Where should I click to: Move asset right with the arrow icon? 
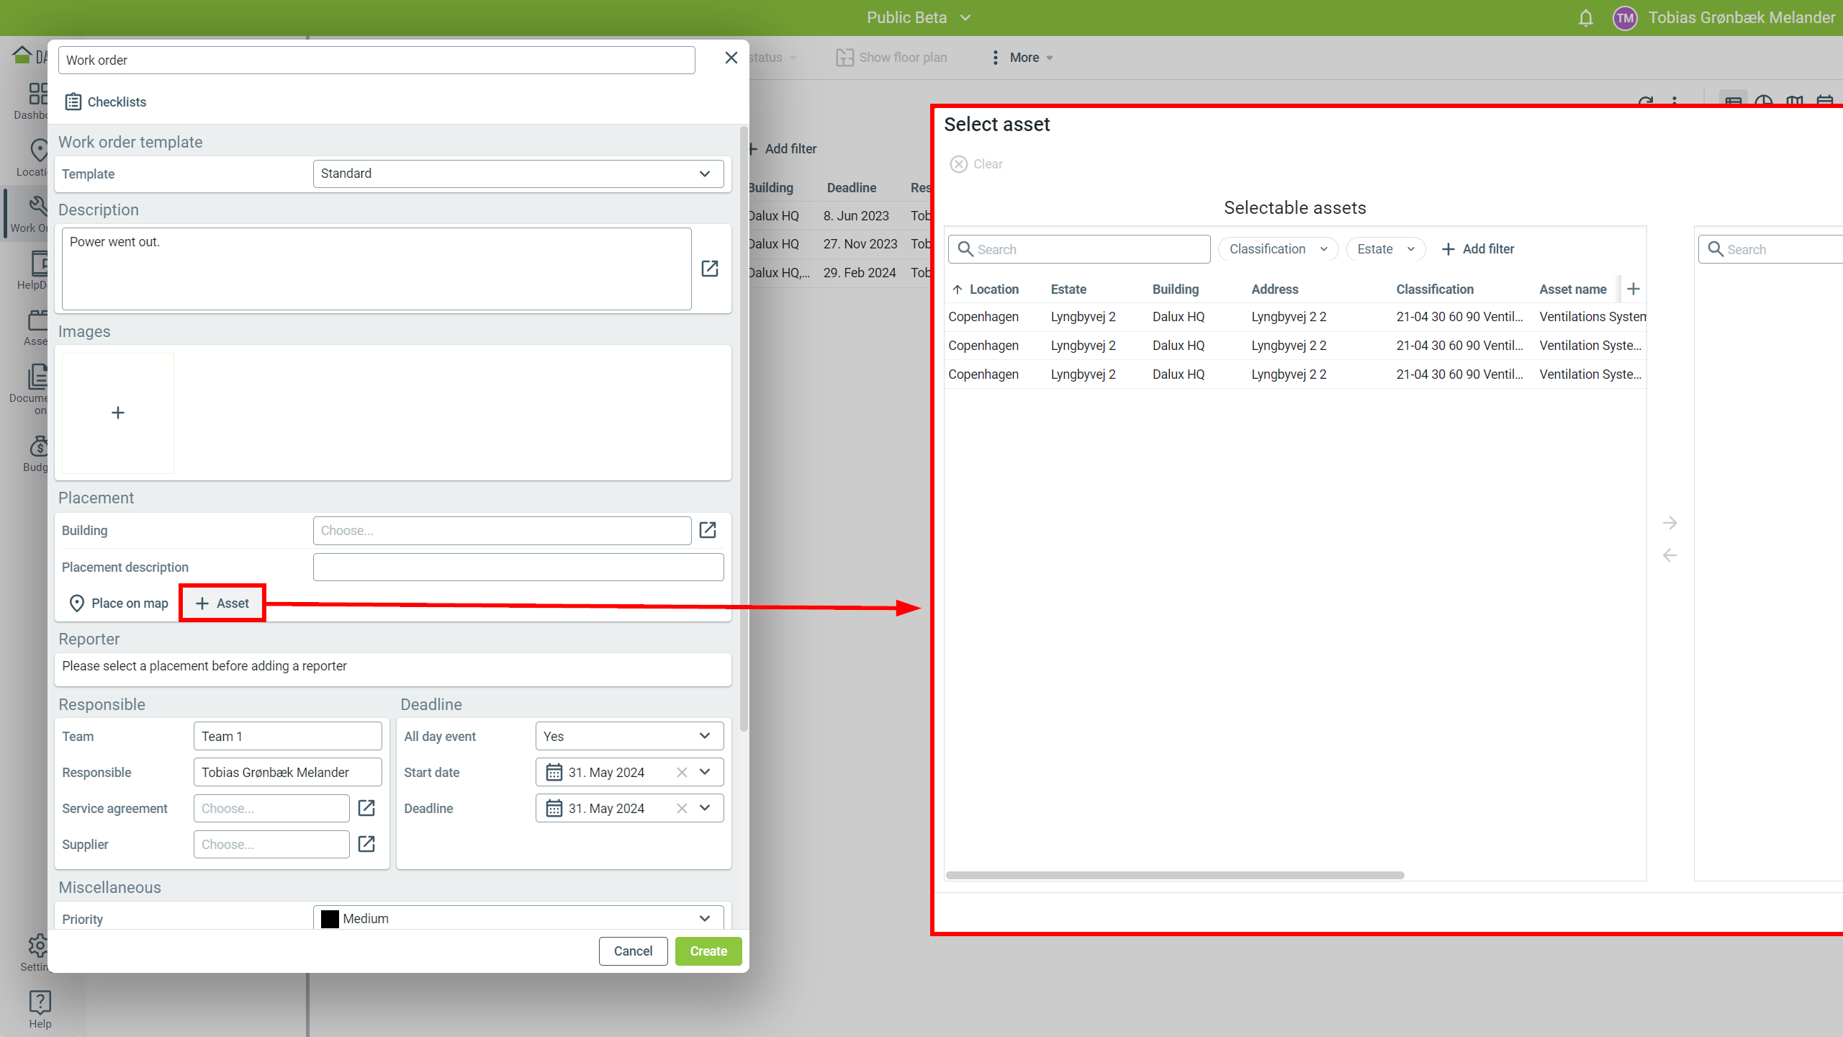point(1669,523)
